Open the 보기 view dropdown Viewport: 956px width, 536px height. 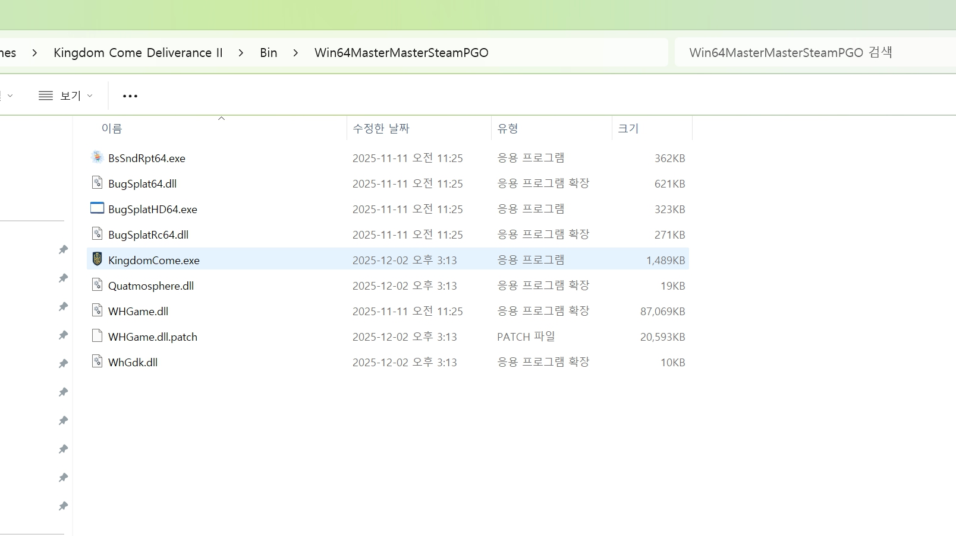[65, 96]
